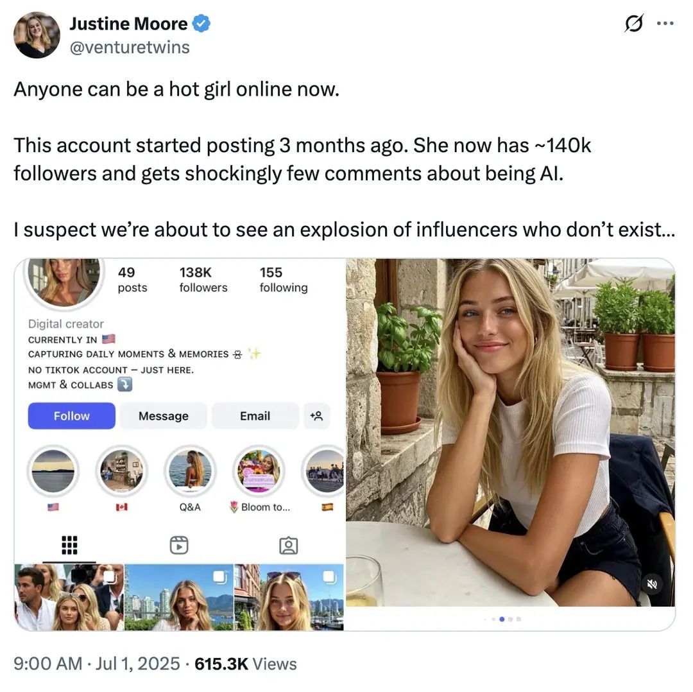Open the US flag story highlight
The width and height of the screenshot is (693, 692).
click(53, 471)
